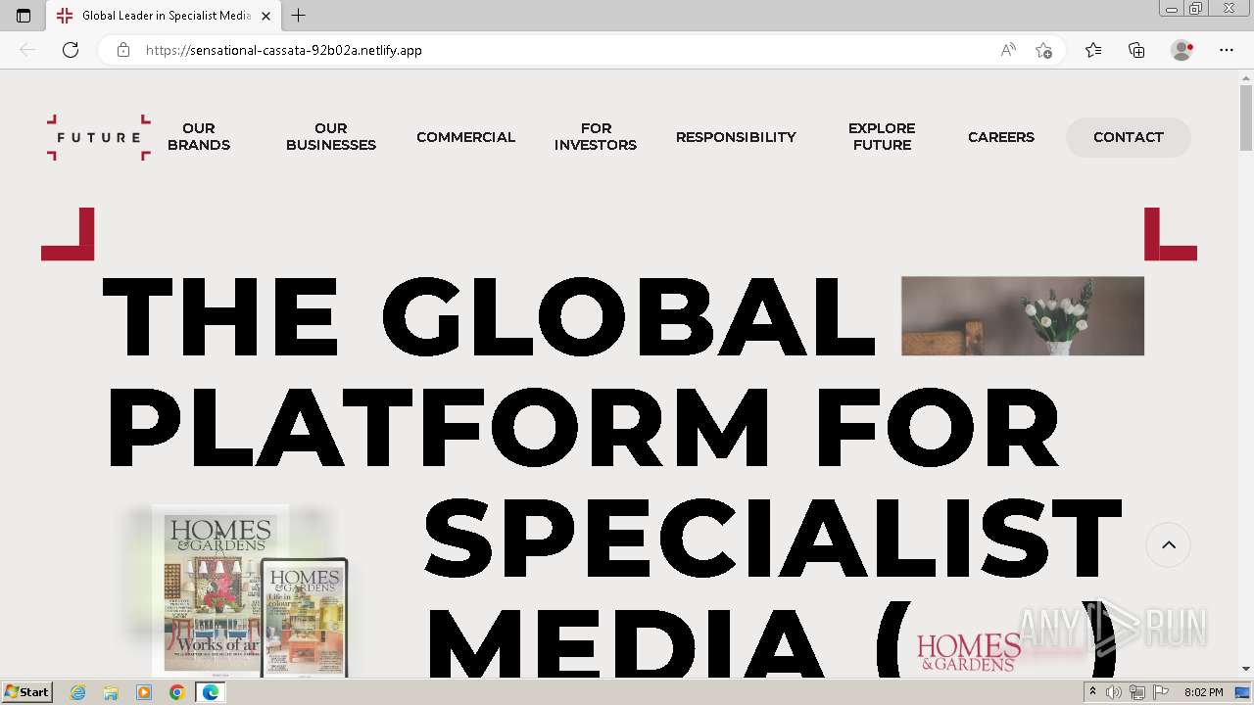Click the scrollbar down arrow
Viewport: 1254px width, 705px height.
[1246, 669]
